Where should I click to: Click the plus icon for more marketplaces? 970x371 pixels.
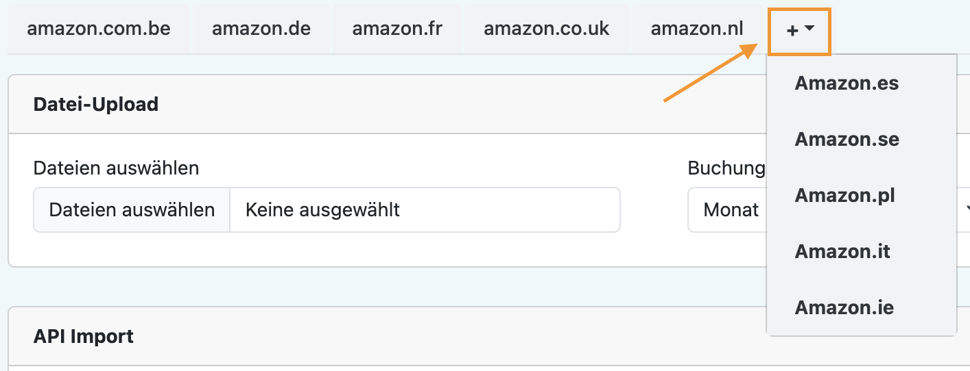pos(792,31)
